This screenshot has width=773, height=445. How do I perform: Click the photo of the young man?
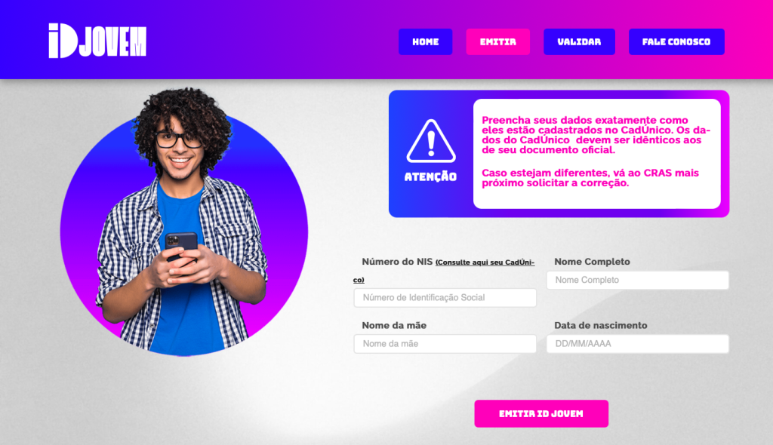(183, 222)
